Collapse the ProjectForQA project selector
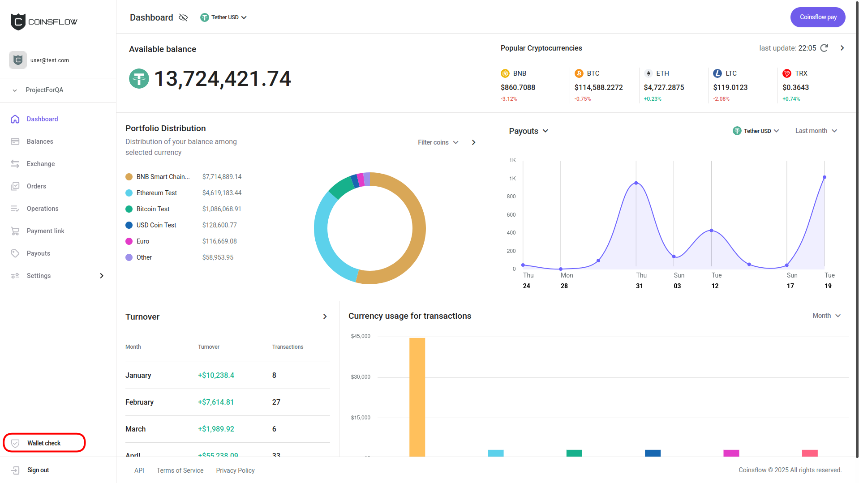 pyautogui.click(x=15, y=90)
